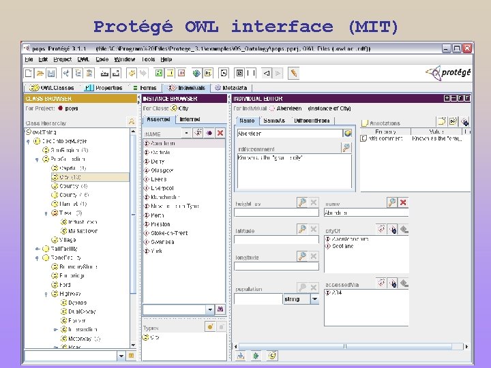Open the class search combo box dropdown

point(121,356)
